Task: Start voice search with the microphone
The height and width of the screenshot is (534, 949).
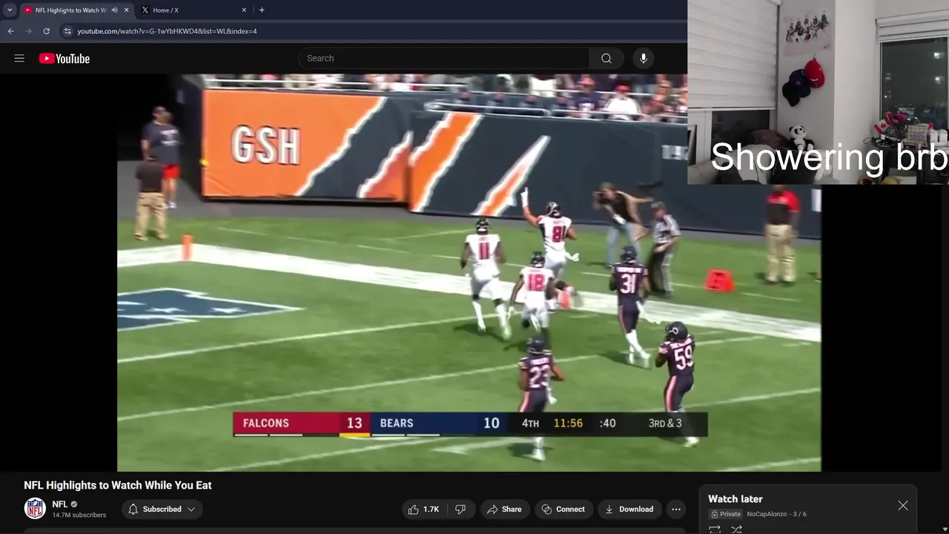Action: tap(644, 59)
